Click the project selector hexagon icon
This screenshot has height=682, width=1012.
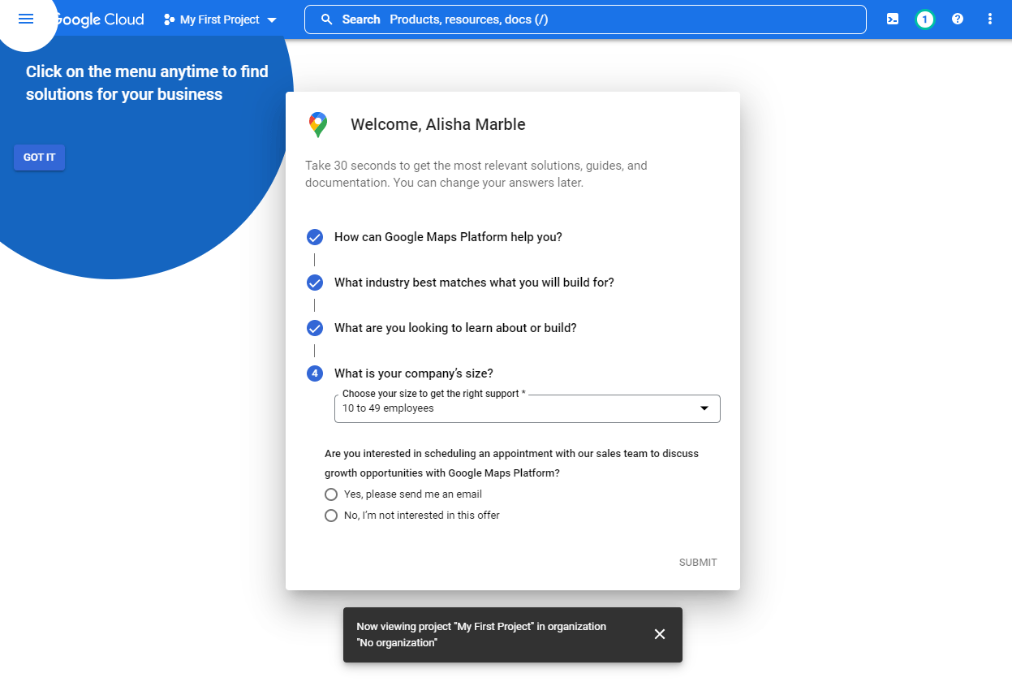point(169,19)
